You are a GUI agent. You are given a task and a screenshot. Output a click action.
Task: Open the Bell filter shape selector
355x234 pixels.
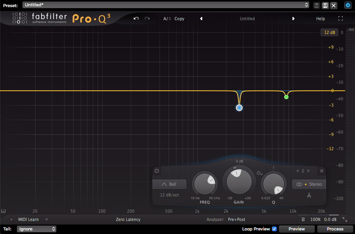point(169,184)
